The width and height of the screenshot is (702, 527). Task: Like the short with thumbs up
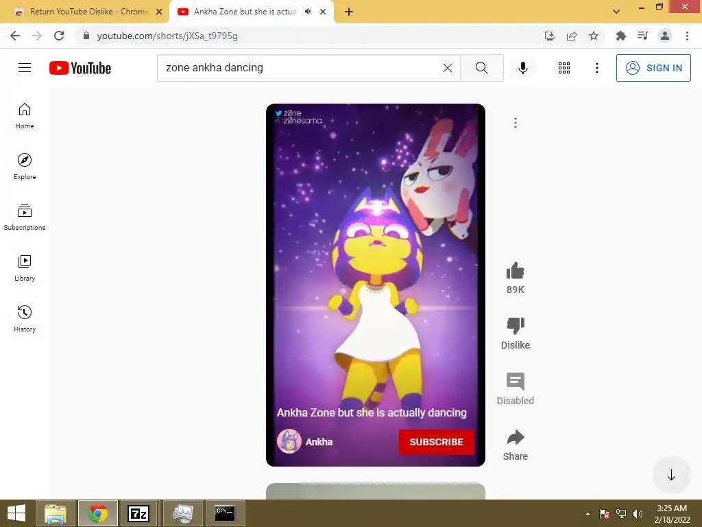point(516,270)
